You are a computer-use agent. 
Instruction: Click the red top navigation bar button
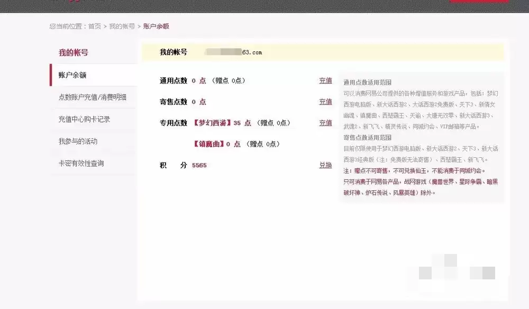(x=479, y=2)
